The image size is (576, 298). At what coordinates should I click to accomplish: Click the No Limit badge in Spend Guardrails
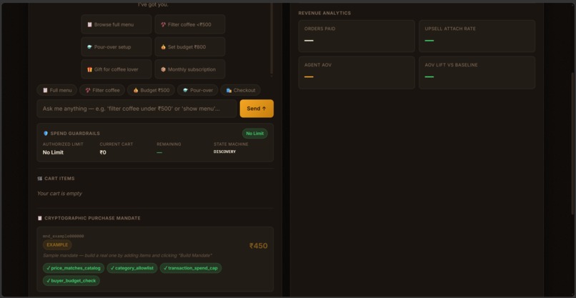[254, 134]
